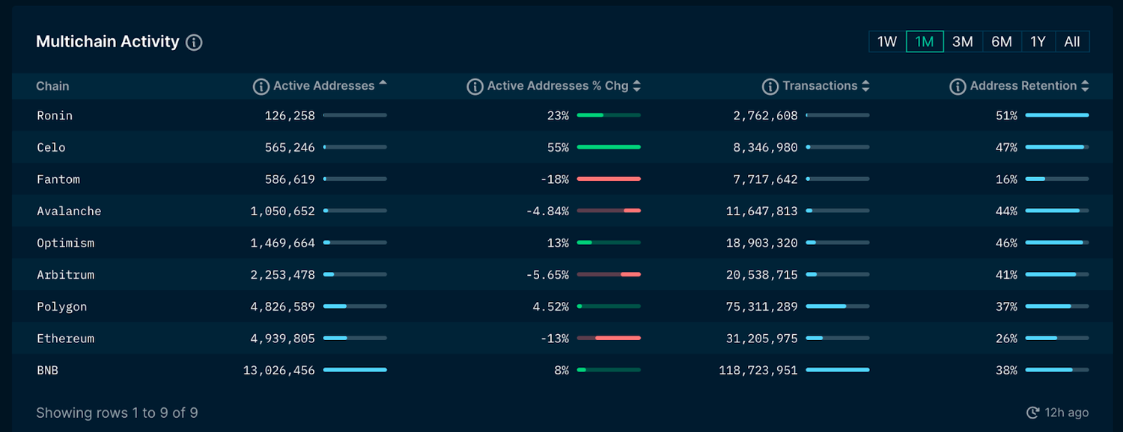Click BNB active addresses progress bar

(355, 370)
